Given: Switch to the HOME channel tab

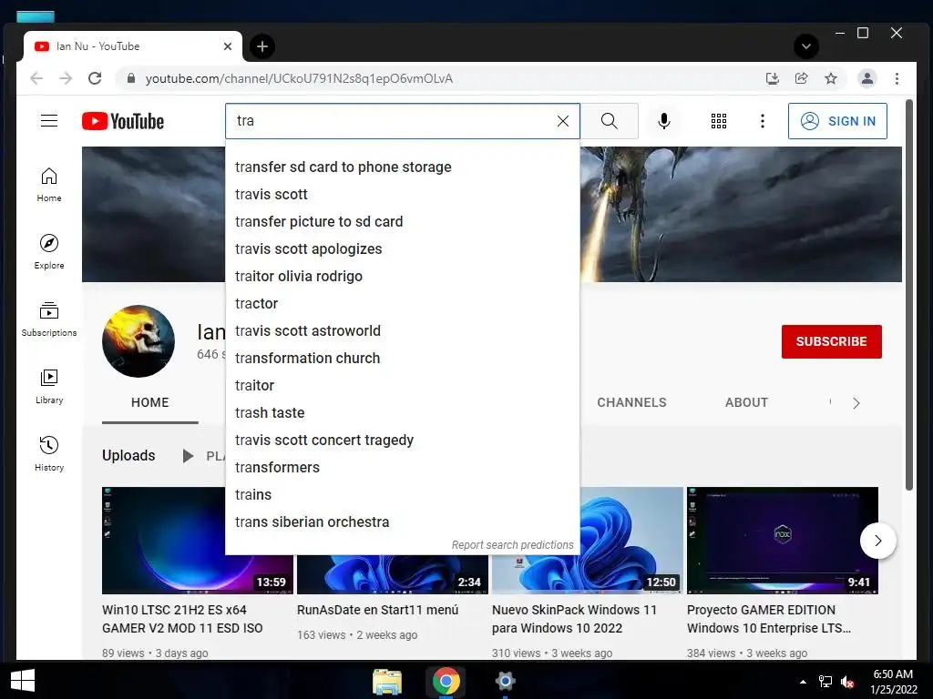Looking at the screenshot, I should click(150, 402).
